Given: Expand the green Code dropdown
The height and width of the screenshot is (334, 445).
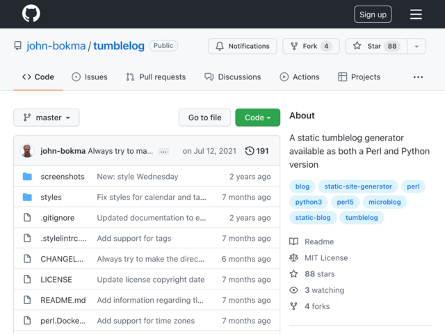Looking at the screenshot, I should [x=257, y=118].
